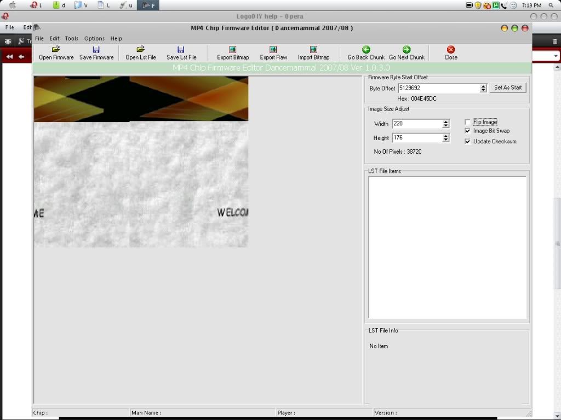561x420 pixels.
Task: Open the Options menu
Action: (94, 39)
